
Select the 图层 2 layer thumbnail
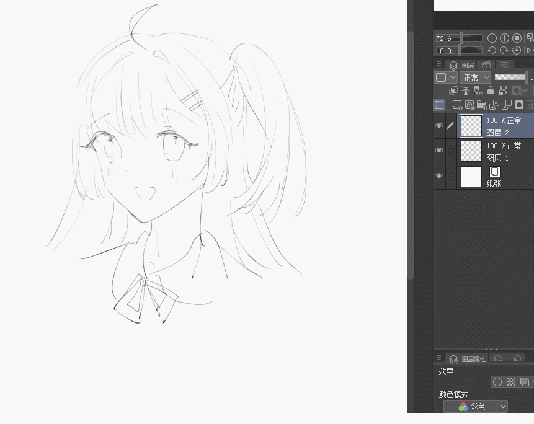coord(471,126)
